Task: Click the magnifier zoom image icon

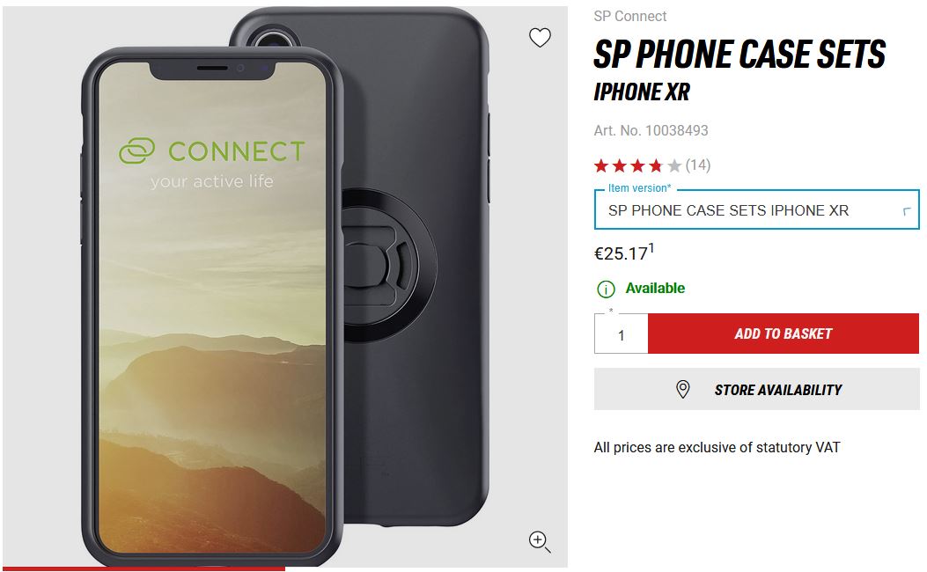Action: click(539, 541)
